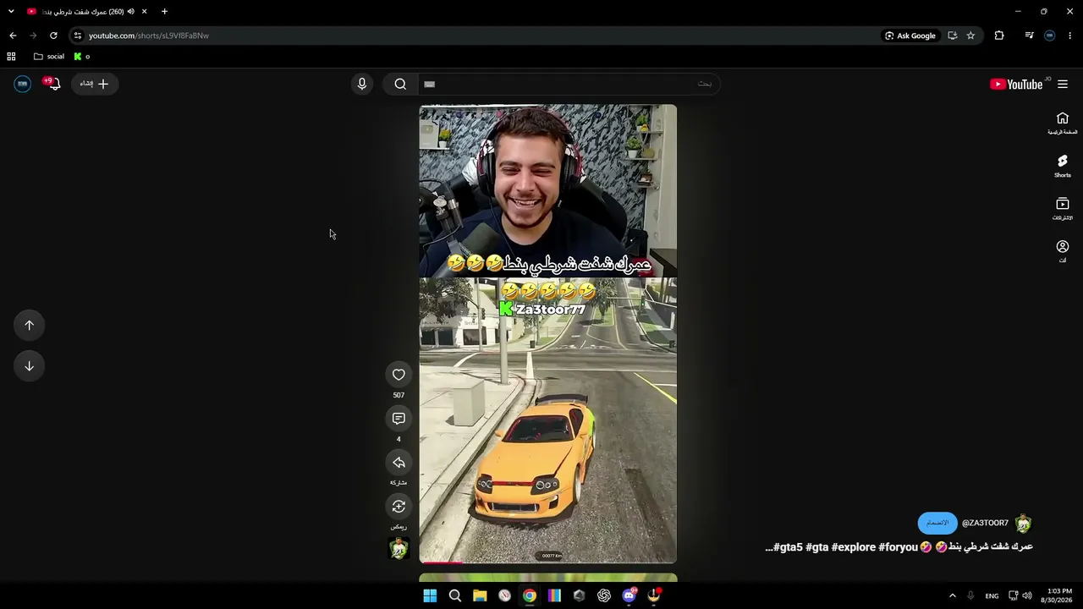The image size is (1083, 609).
Task: Open Shorts in the YouTube sidebar
Action: 1063,166
